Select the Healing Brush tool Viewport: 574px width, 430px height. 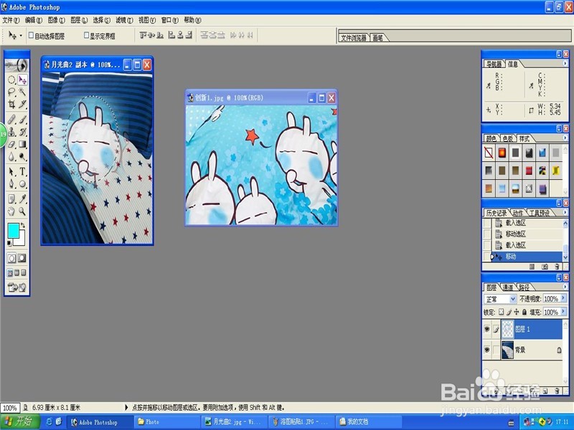(11, 119)
